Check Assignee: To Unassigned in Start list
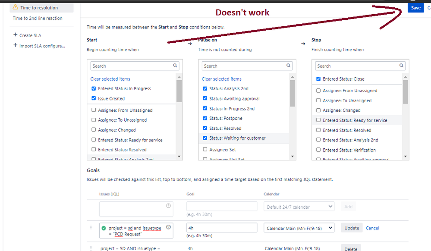Image resolution: width=431 pixels, height=251 pixels. click(94, 120)
